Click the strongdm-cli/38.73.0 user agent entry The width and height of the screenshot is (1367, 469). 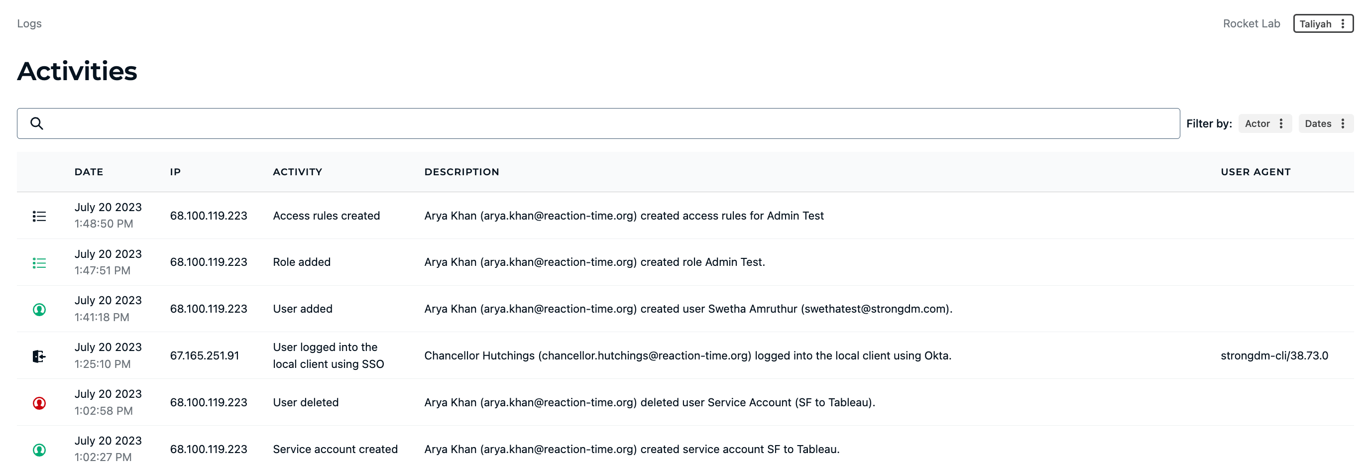click(x=1273, y=355)
